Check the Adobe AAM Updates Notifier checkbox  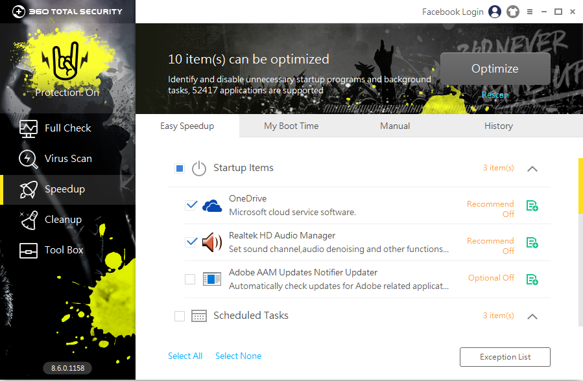[x=190, y=279]
